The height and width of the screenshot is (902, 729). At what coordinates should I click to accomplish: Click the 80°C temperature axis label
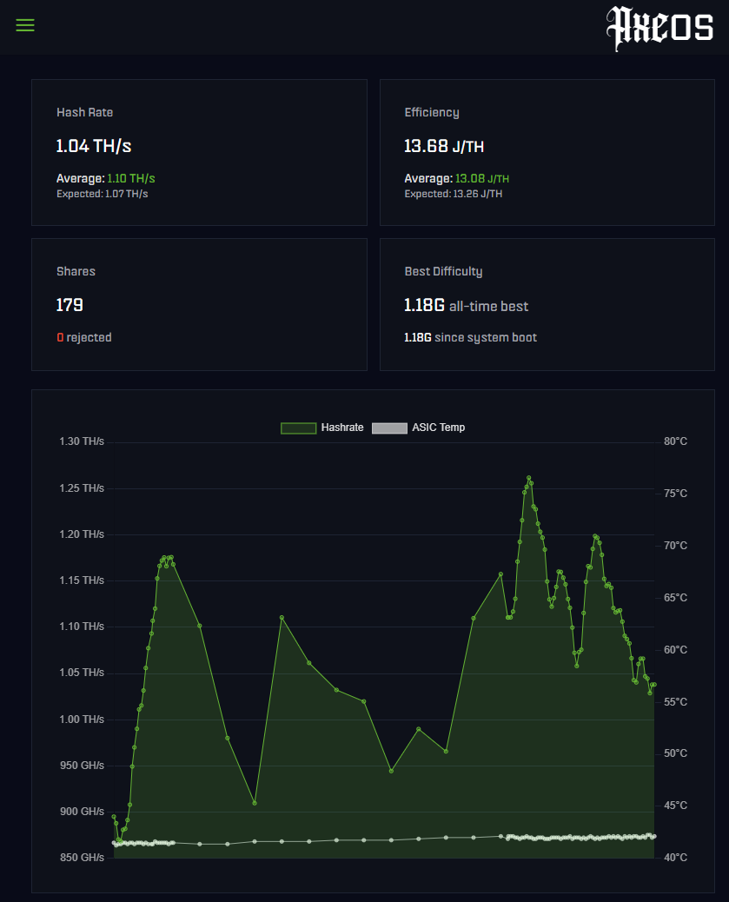[675, 441]
